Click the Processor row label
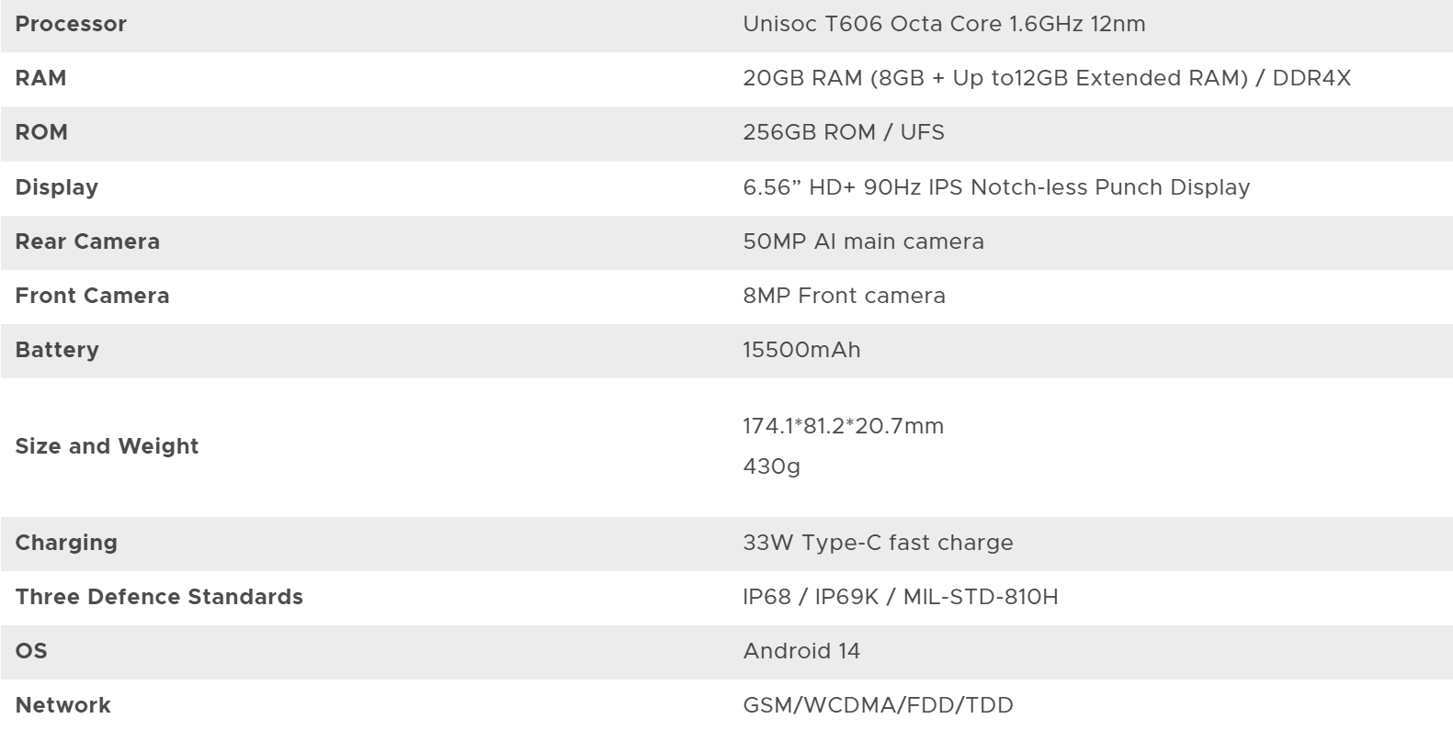1453x730 pixels. [71, 24]
